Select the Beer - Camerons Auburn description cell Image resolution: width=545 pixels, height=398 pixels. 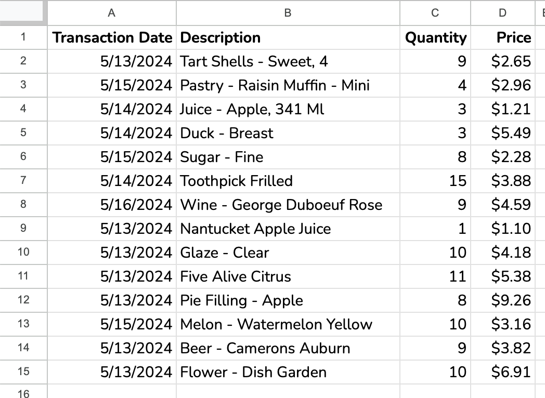[x=288, y=348]
